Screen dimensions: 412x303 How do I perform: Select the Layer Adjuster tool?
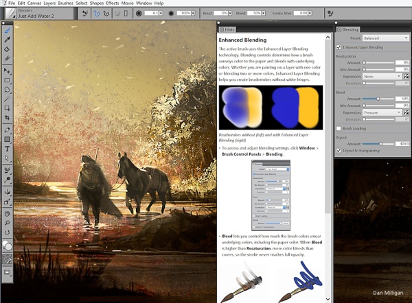click(x=7, y=71)
